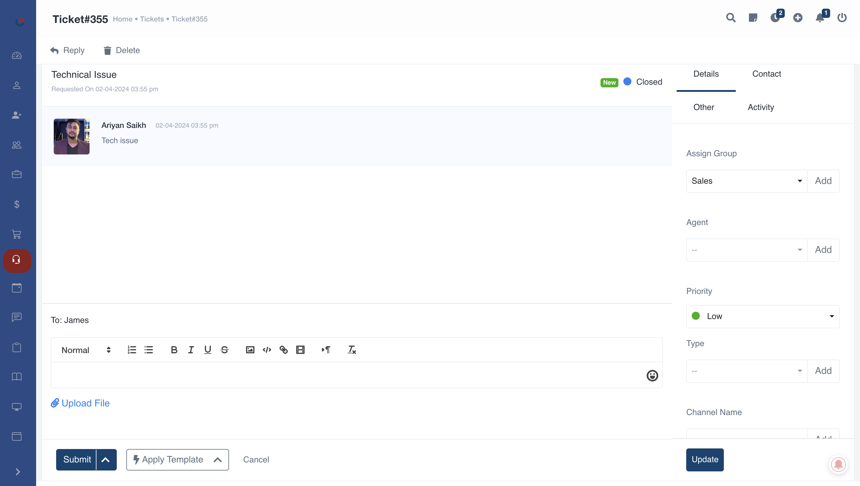The height and width of the screenshot is (486, 860).
Task: Click the search magnifier icon
Action: coord(731,18)
